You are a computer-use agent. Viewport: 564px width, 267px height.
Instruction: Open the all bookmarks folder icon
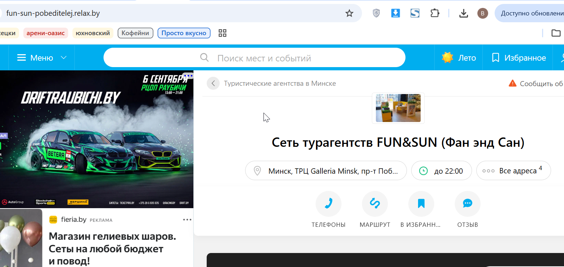556,33
